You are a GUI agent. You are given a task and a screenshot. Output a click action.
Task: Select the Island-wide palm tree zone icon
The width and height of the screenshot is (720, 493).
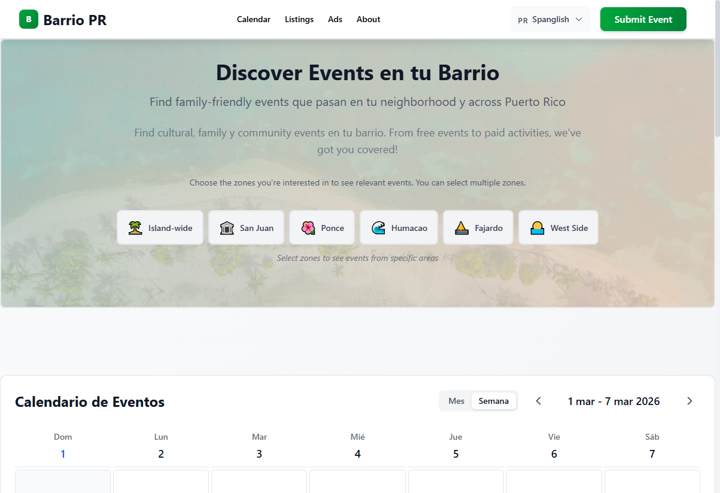click(135, 228)
